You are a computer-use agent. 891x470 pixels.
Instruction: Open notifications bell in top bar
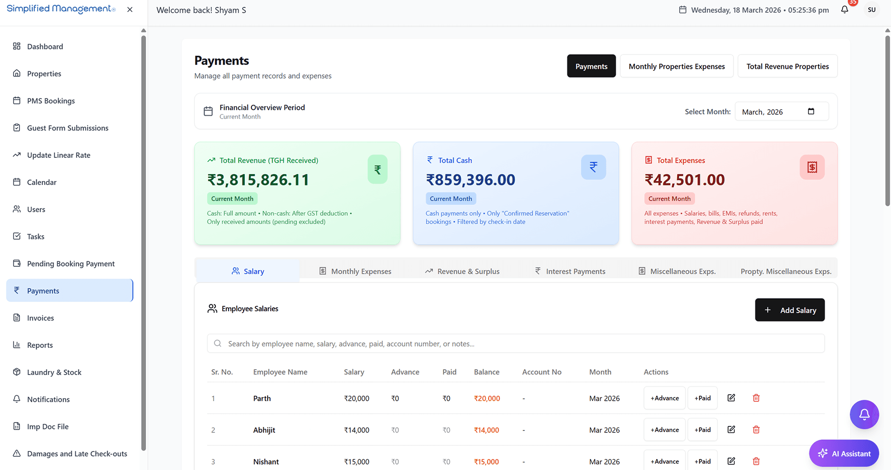(844, 9)
